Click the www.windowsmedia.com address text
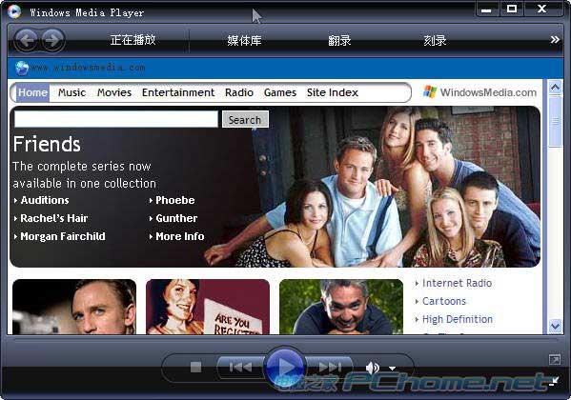The height and width of the screenshot is (400, 571). pyautogui.click(x=88, y=68)
